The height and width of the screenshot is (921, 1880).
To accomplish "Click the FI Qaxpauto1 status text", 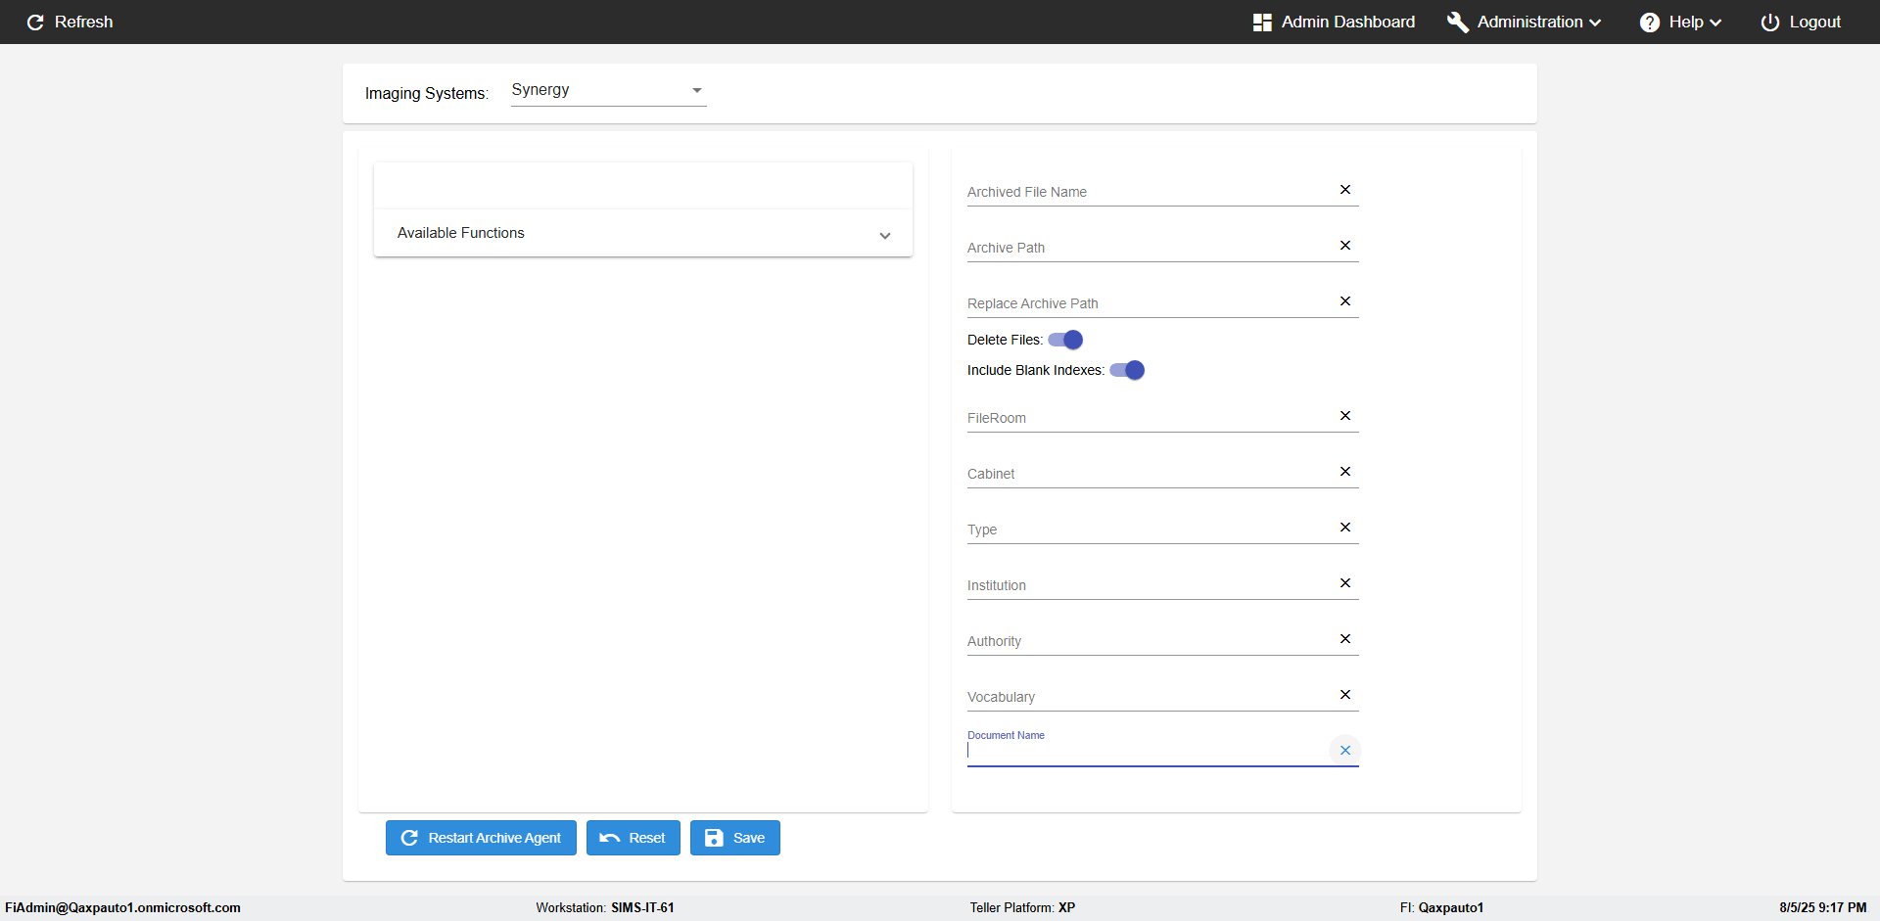I will pyautogui.click(x=1441, y=907).
